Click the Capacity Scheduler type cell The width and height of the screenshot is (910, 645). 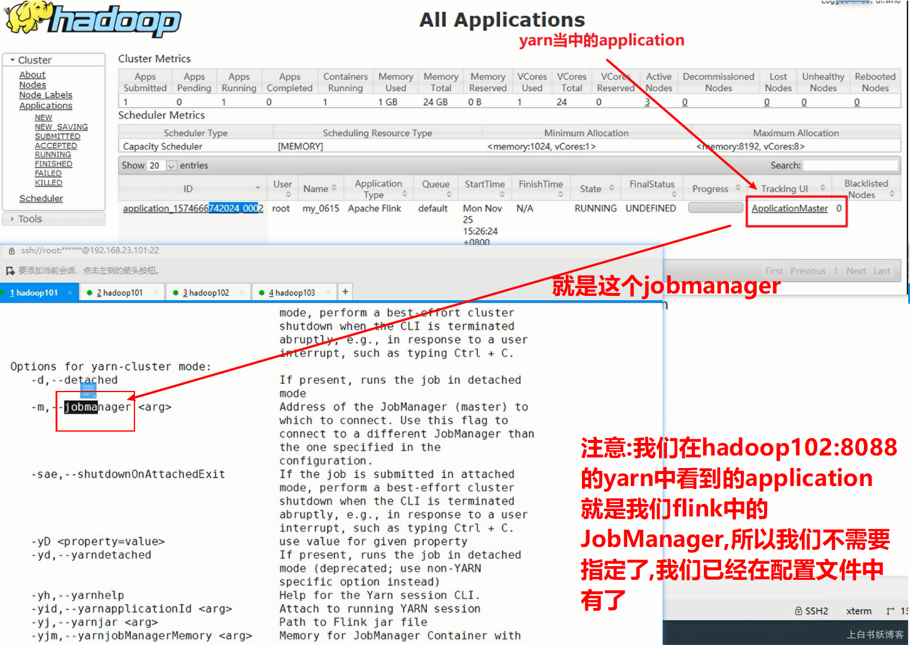(163, 146)
